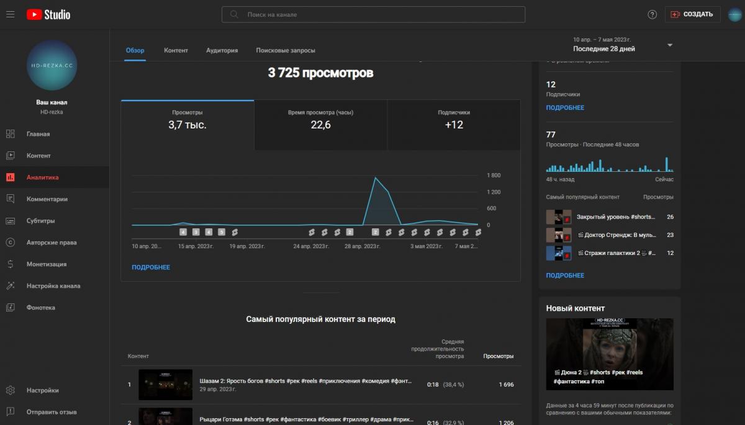The width and height of the screenshot is (745, 425).
Task: Click the СОЗДАТЬ create button
Action: pyautogui.click(x=692, y=14)
